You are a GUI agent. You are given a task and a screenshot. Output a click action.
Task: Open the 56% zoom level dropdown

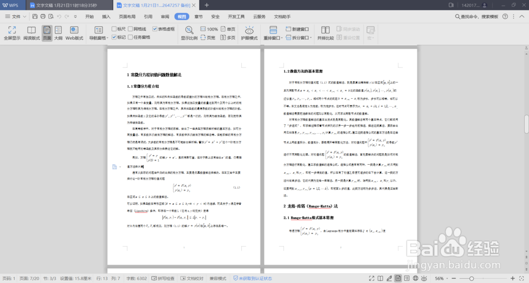pos(441,278)
